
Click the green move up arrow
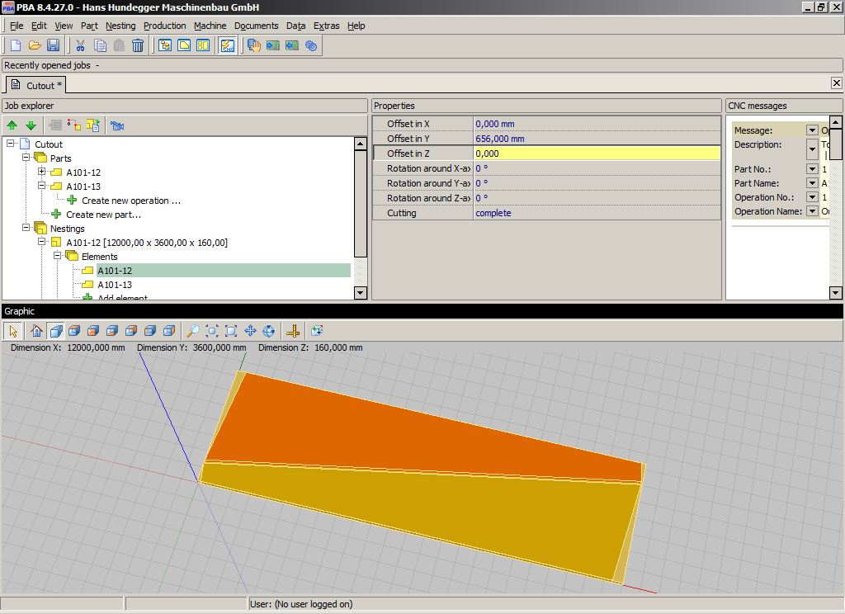tap(12, 125)
